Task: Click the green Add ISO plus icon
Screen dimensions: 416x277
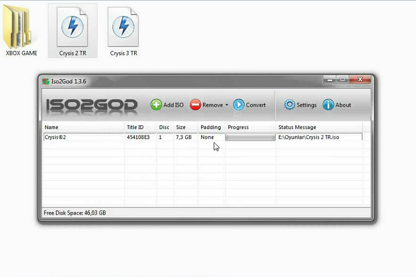Action: tap(156, 104)
